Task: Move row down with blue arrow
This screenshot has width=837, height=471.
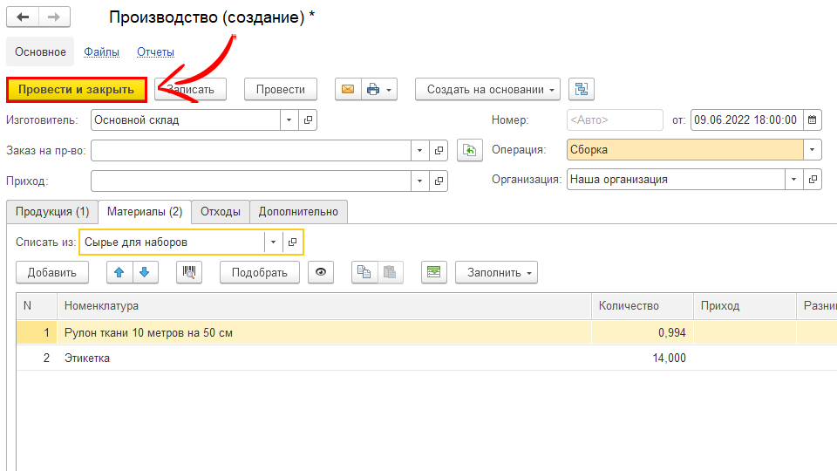Action: (144, 272)
